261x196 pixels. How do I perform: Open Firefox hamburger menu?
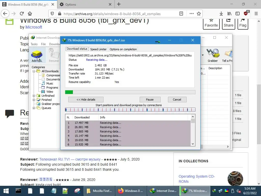(x=256, y=14)
